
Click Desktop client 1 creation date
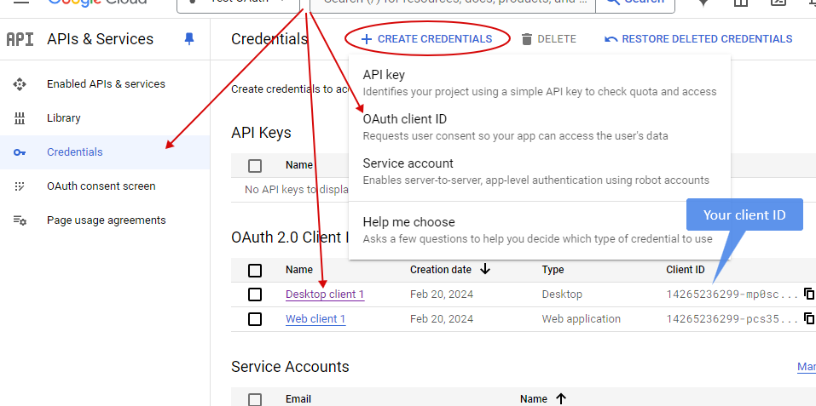click(x=442, y=294)
